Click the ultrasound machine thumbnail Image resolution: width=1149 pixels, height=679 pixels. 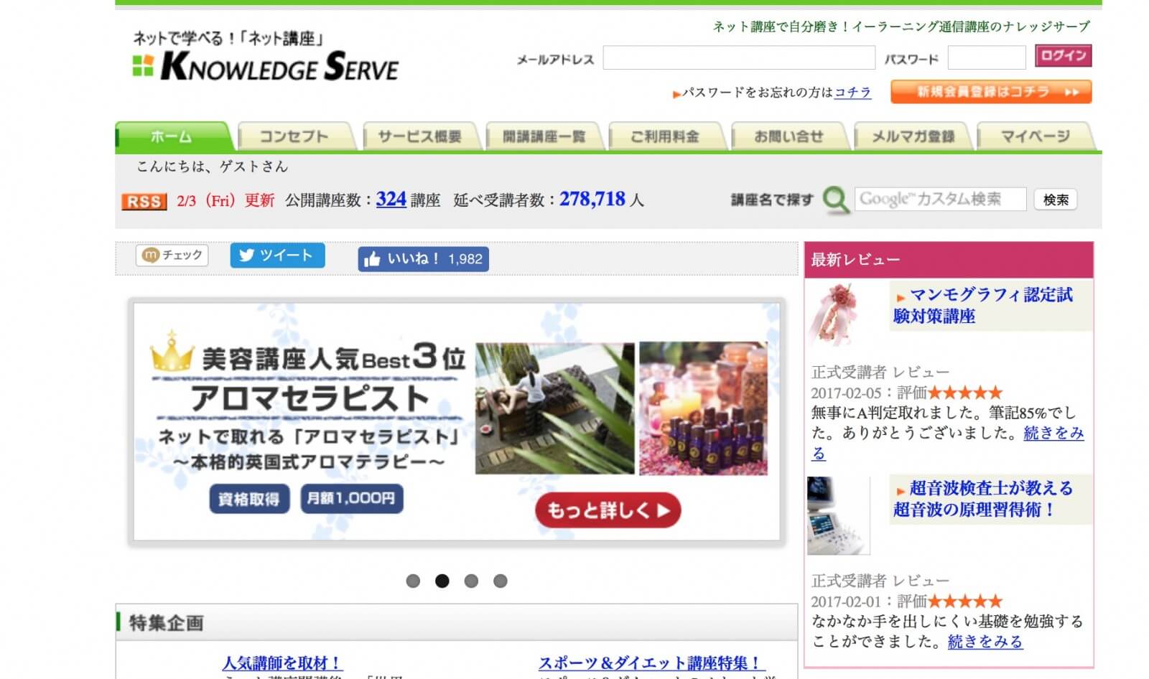pos(838,515)
